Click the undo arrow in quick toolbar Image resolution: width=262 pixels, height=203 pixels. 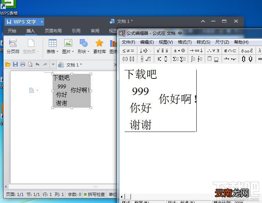coord(37,64)
